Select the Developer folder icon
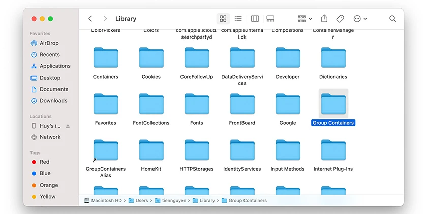 (x=288, y=58)
